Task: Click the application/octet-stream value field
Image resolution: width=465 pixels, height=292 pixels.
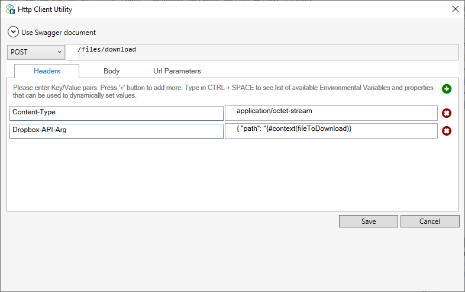Action: [x=331, y=113]
